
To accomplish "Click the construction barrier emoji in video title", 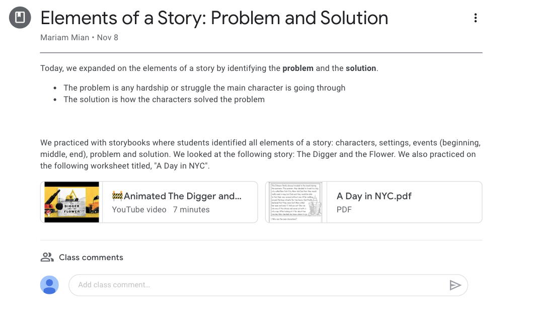I will click(117, 196).
